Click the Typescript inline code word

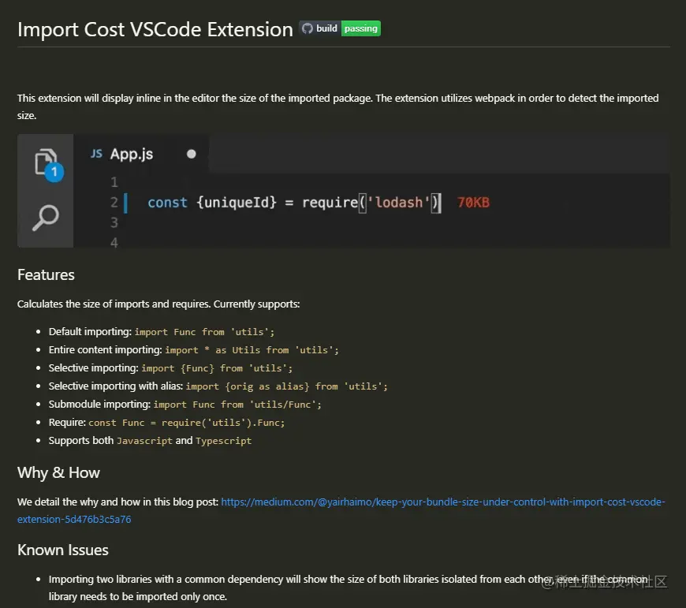point(224,441)
